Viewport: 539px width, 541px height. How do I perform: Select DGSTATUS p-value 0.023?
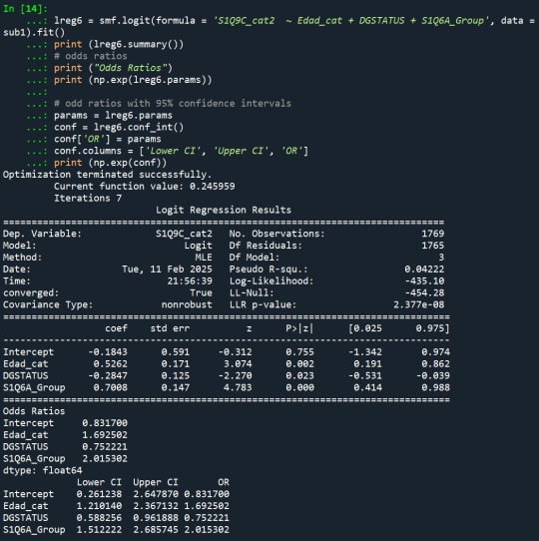pyautogui.click(x=299, y=375)
